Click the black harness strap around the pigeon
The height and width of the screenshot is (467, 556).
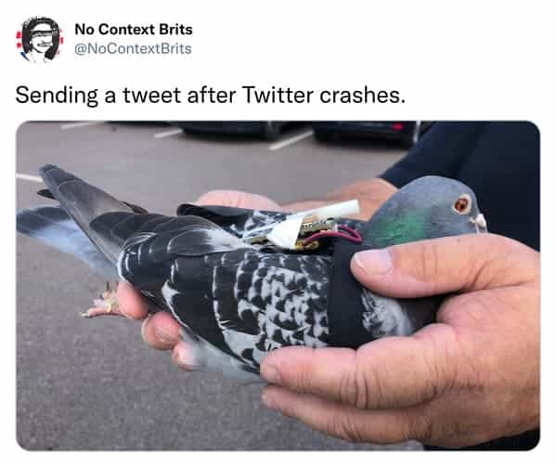[345, 296]
